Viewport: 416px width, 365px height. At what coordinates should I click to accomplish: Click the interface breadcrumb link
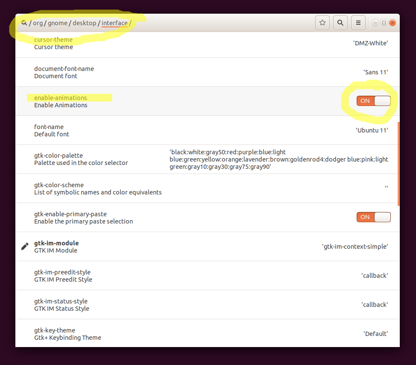pos(114,23)
